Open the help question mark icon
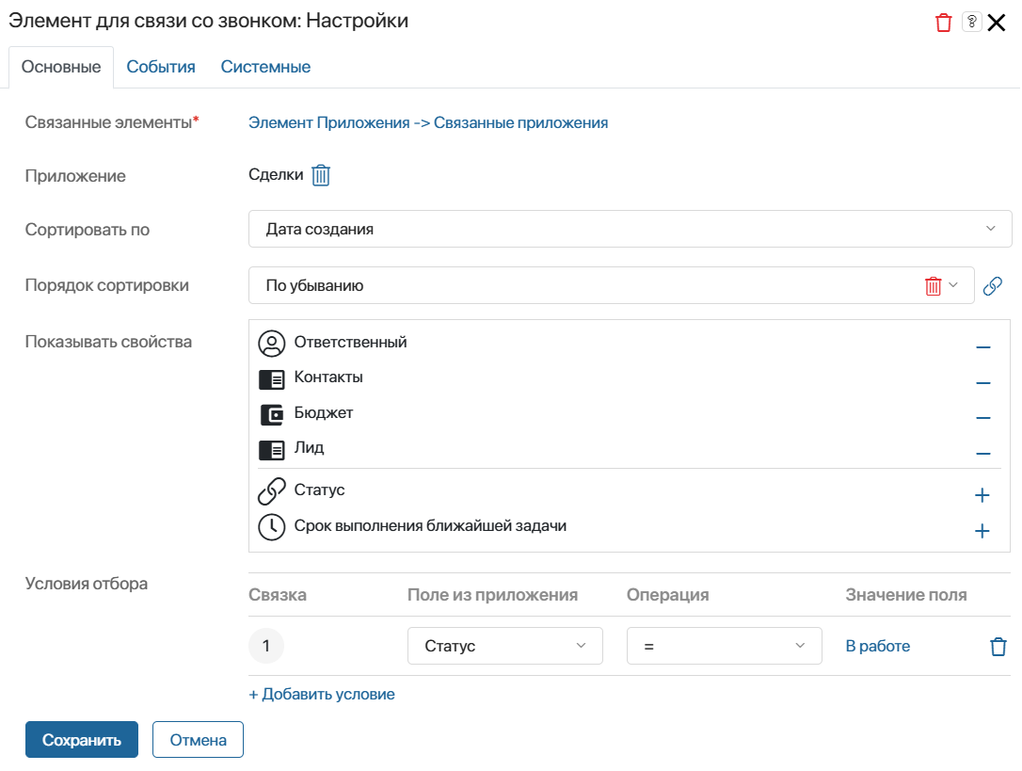 pos(971,23)
